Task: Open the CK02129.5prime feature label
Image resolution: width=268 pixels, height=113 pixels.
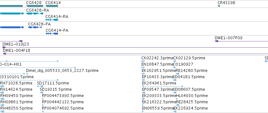Action: pyautogui.click(x=189, y=58)
